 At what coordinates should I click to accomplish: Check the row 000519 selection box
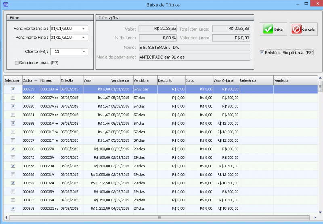pos(13,98)
